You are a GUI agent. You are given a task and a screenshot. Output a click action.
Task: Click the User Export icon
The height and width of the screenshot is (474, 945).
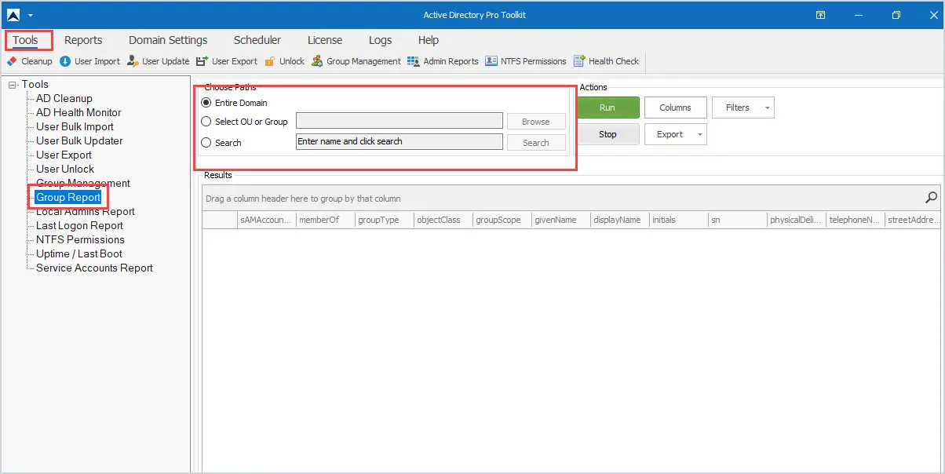point(202,61)
